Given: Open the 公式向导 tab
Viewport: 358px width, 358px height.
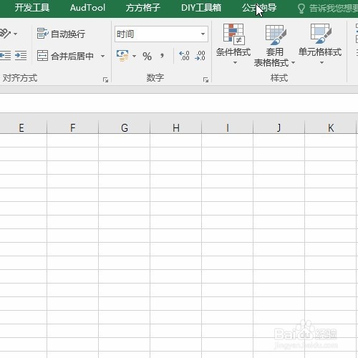Looking at the screenshot, I should click(x=259, y=8).
